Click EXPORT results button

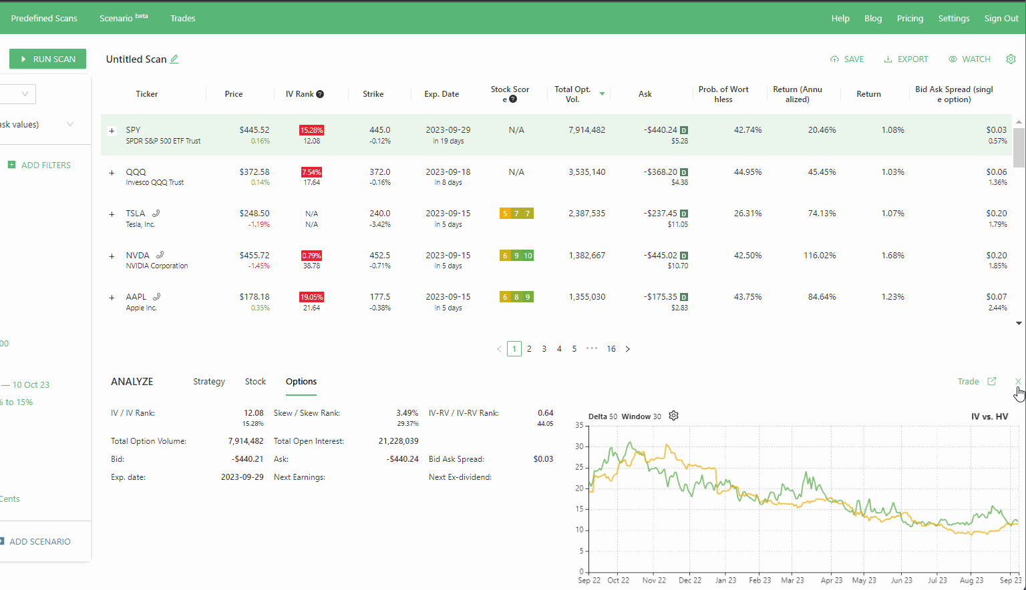tap(906, 59)
